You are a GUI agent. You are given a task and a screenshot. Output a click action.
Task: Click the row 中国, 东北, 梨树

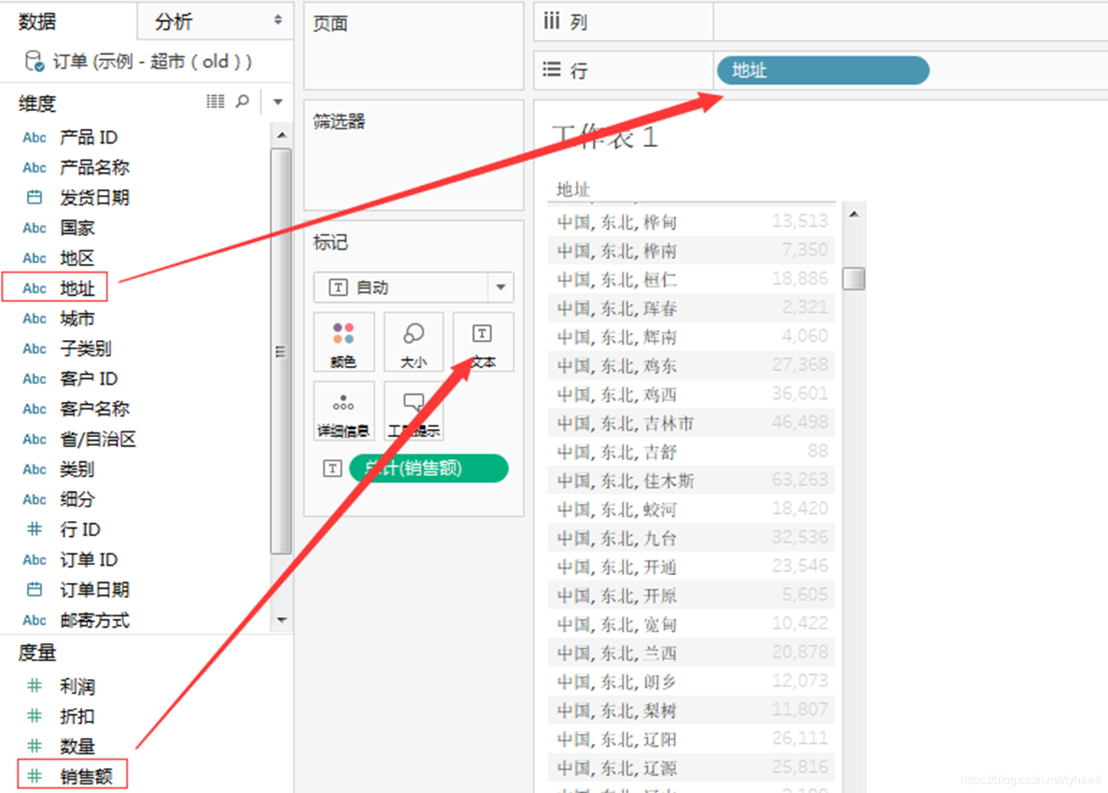coord(691,711)
